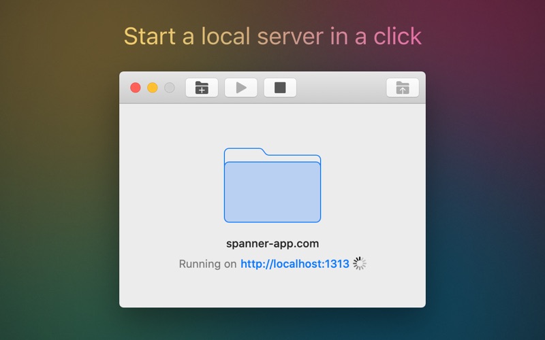
Task: Stop the server with the square stop button
Action: click(x=280, y=88)
